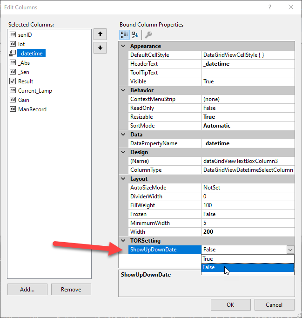This screenshot has height=318, width=302.
Task: Click the _datetime column type icon
Action: point(13,53)
